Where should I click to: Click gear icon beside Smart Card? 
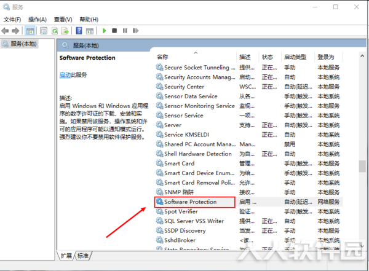click(x=159, y=163)
